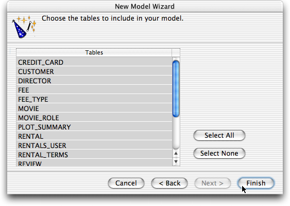The width and height of the screenshot is (290, 206).
Task: Click the scrollbar down arrow
Action: (x=176, y=161)
